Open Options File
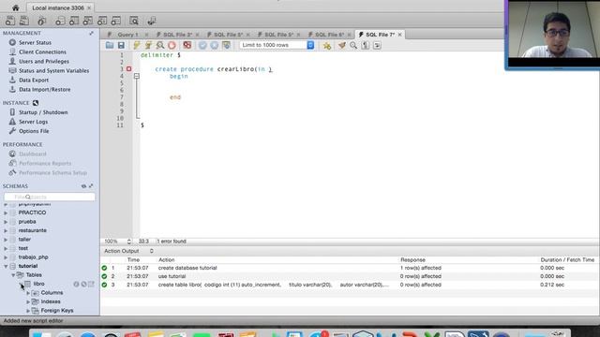This screenshot has height=337, width=600. (x=34, y=131)
